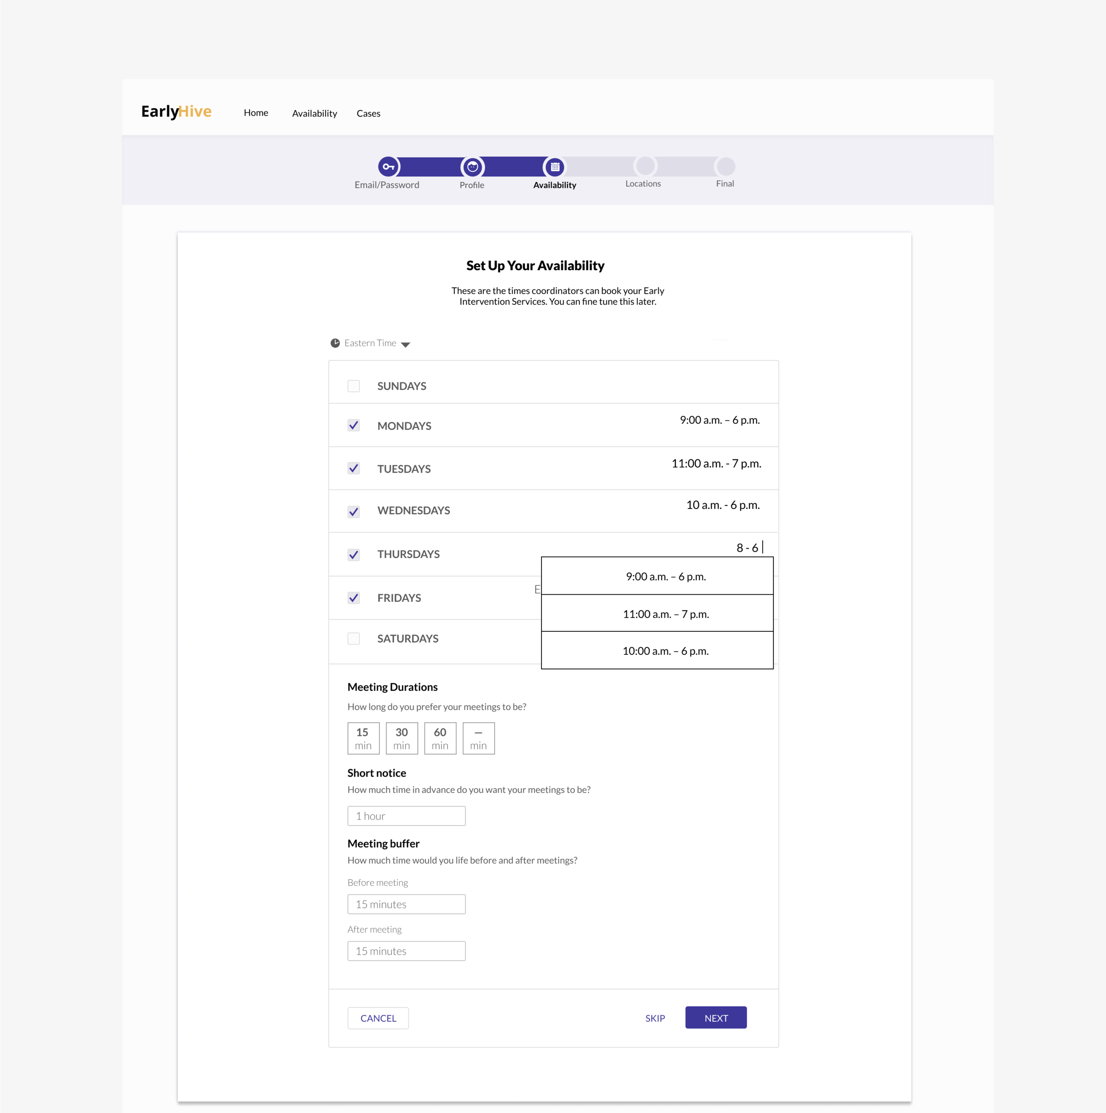Click the TUESDAYS label
This screenshot has height=1113, width=1106.
click(x=404, y=469)
